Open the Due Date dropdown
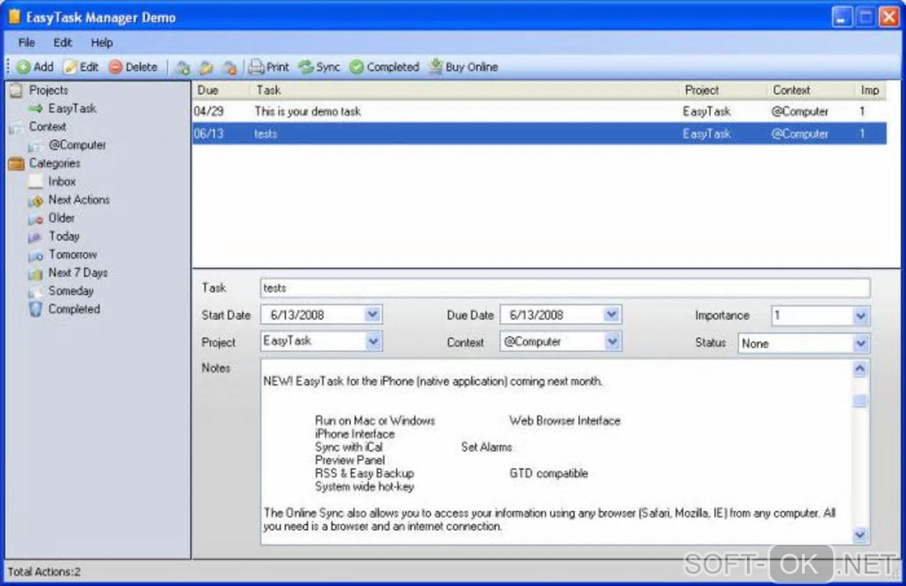 pos(612,314)
